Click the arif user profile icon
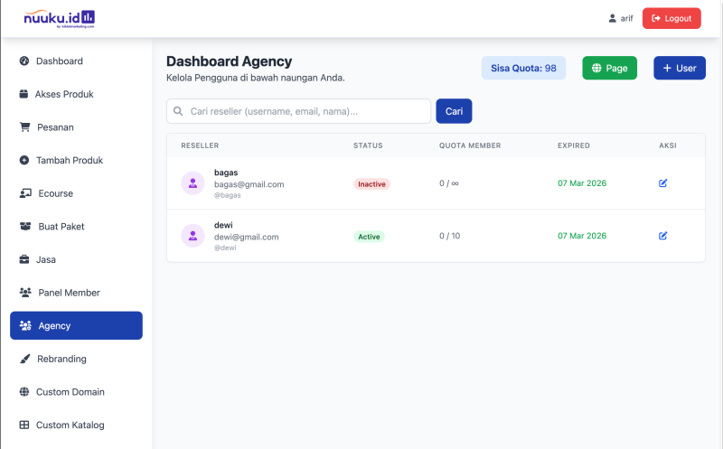The height and width of the screenshot is (449, 723). [x=613, y=18]
